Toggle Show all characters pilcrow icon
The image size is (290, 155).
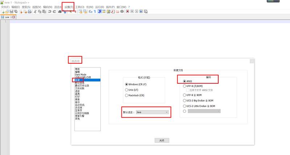point(95,12)
